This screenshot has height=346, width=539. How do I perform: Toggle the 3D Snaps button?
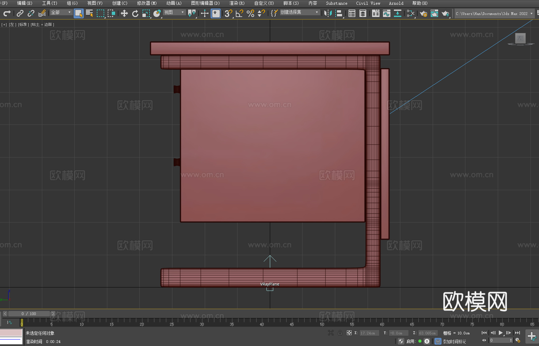(228, 13)
